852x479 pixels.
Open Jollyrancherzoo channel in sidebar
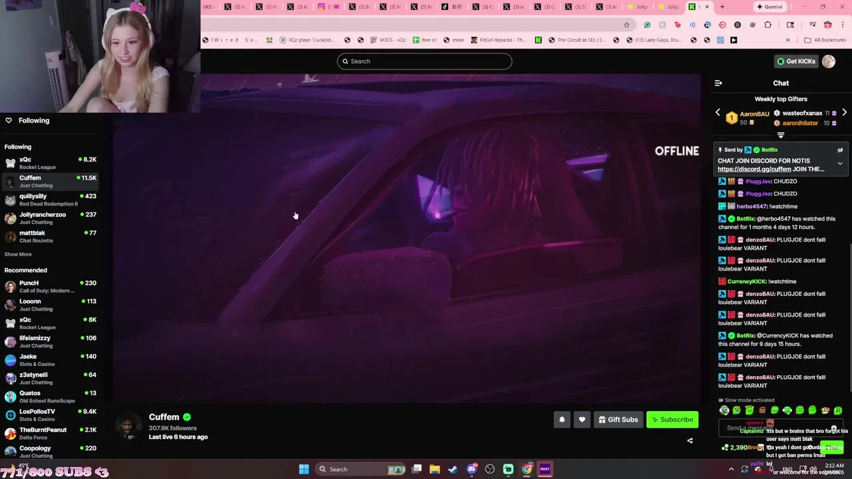pyautogui.click(x=51, y=218)
